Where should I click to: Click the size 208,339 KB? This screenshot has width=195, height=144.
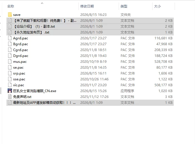pos(163,50)
